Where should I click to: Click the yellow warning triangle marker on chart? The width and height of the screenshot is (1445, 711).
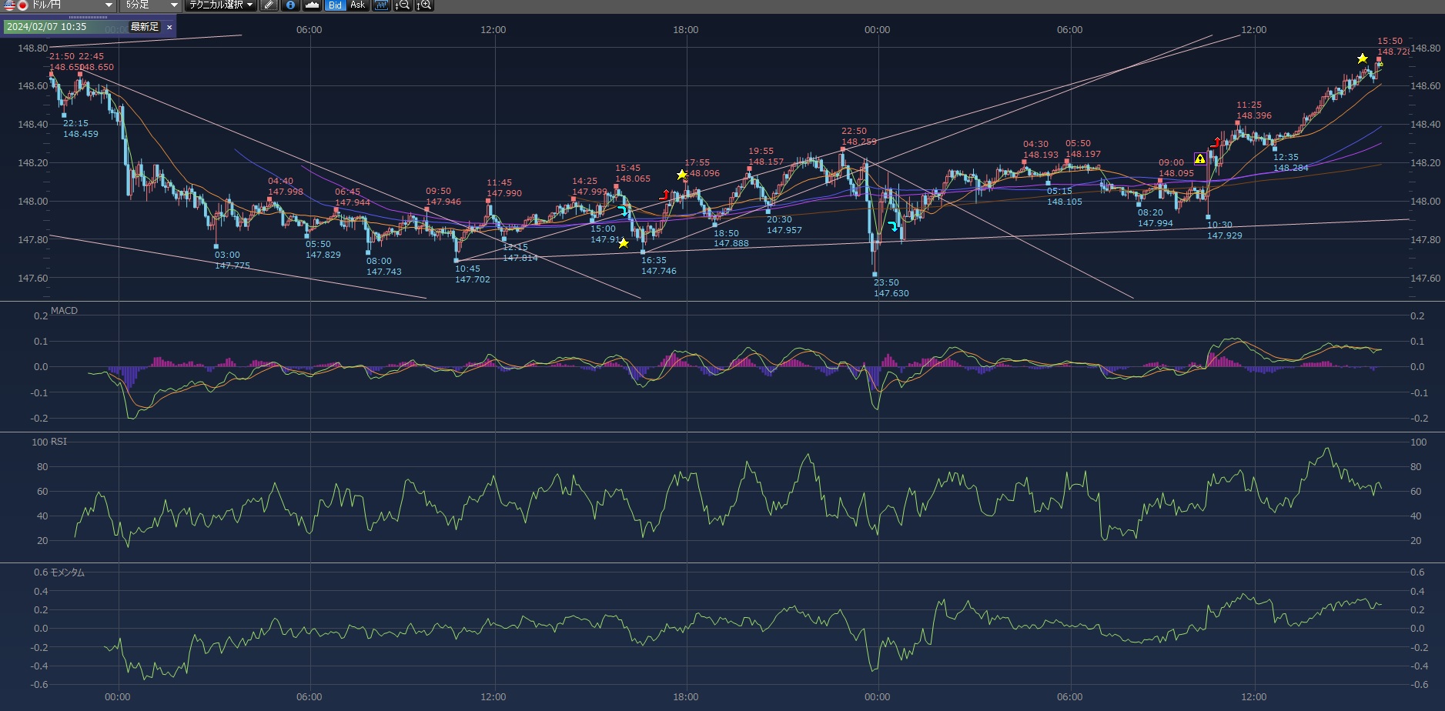point(1199,159)
